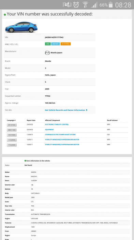134x240 pixels.
Task: Click the Model year label in extra info
Action: point(9,197)
